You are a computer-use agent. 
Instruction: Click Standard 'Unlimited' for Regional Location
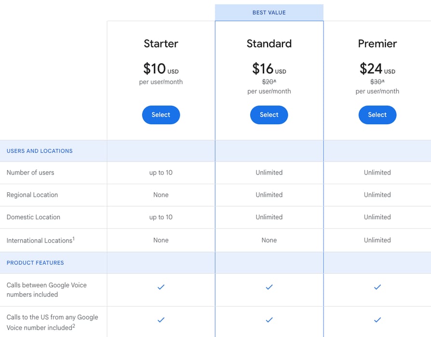click(269, 195)
